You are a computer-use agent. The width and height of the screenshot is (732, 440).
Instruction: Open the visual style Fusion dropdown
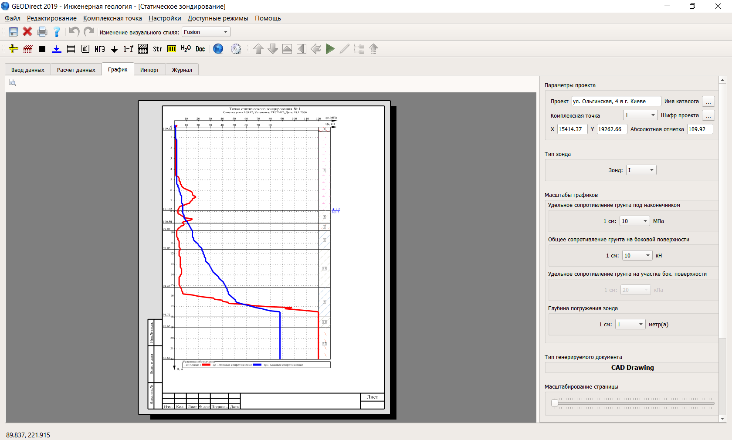point(206,32)
